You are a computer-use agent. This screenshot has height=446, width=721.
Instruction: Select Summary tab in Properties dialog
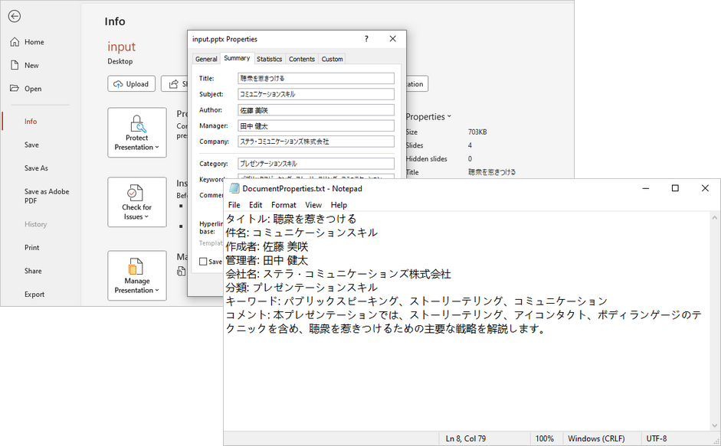(237, 58)
